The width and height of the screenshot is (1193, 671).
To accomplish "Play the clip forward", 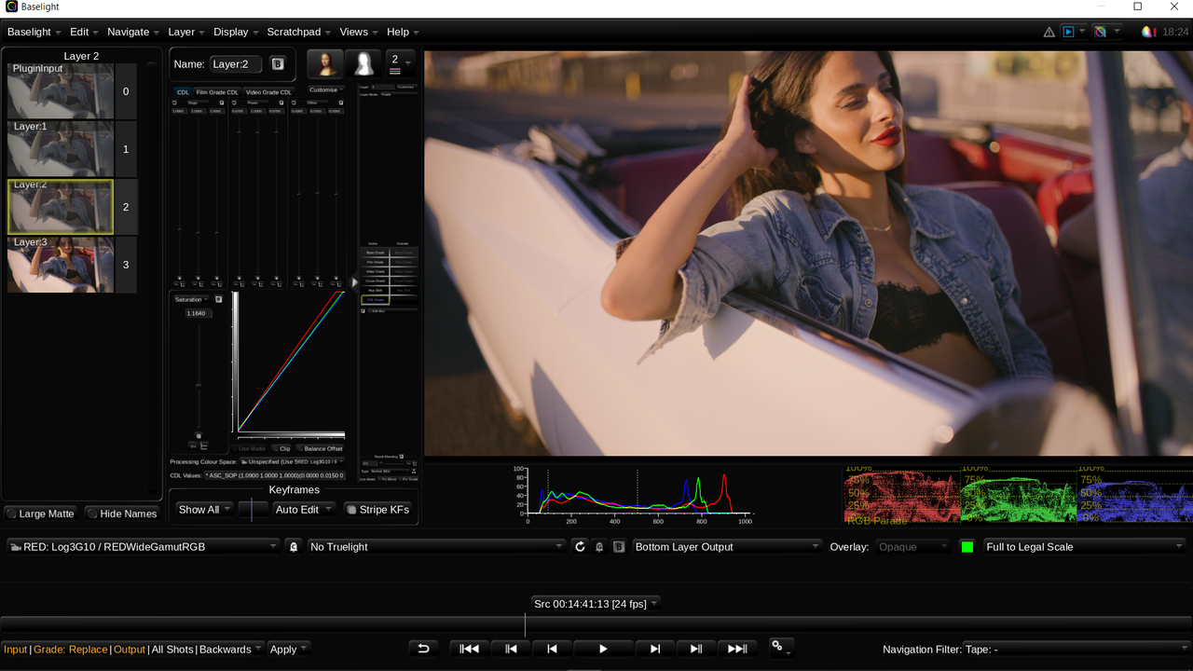I will pos(603,649).
